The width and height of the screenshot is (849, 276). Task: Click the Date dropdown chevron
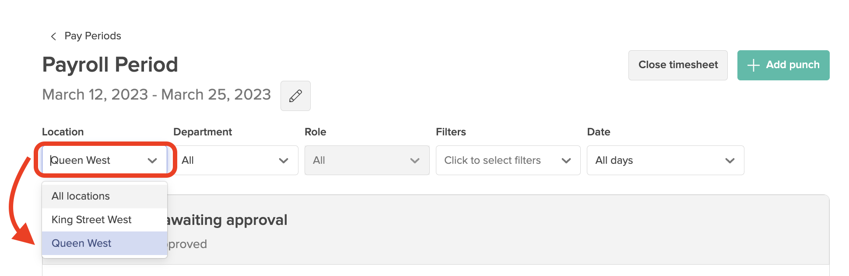[729, 160]
